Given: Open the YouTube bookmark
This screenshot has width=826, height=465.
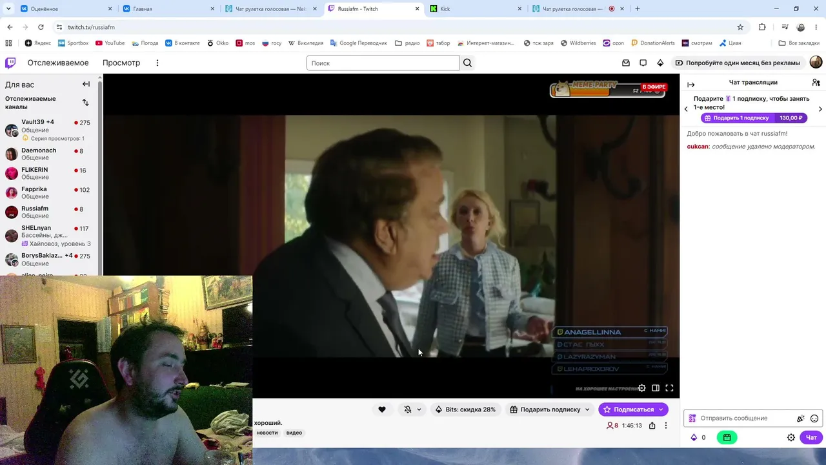Looking at the screenshot, I should tap(110, 43).
